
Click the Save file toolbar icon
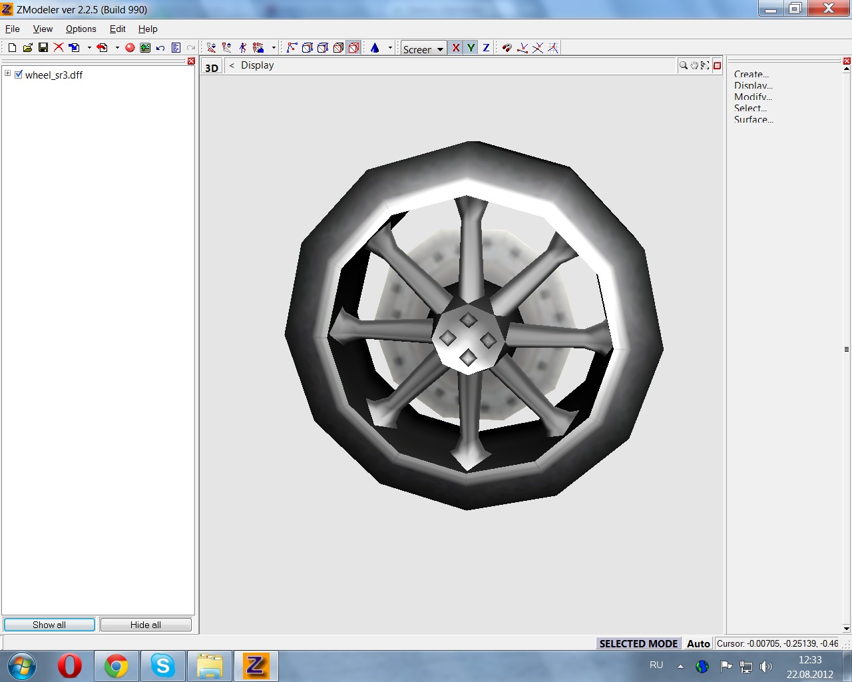[x=43, y=47]
